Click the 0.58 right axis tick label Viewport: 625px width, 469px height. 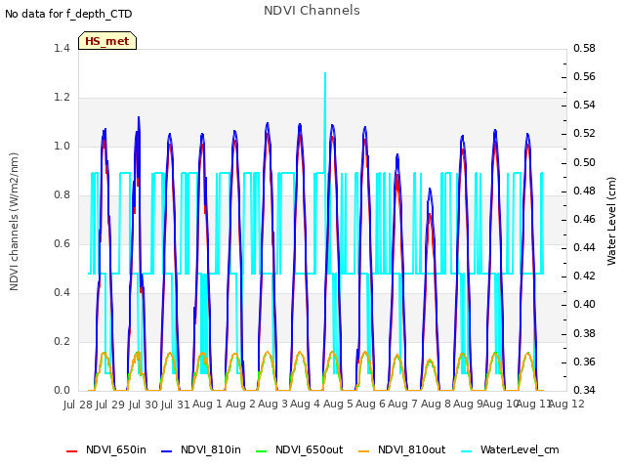[584, 48]
